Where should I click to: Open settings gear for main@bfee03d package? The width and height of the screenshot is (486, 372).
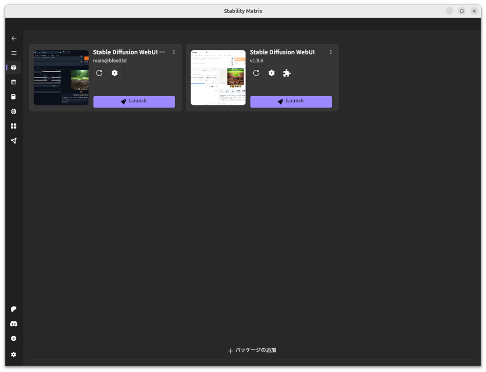coord(115,73)
